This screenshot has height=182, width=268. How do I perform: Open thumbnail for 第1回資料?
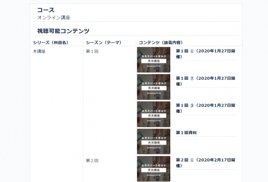tap(153, 142)
